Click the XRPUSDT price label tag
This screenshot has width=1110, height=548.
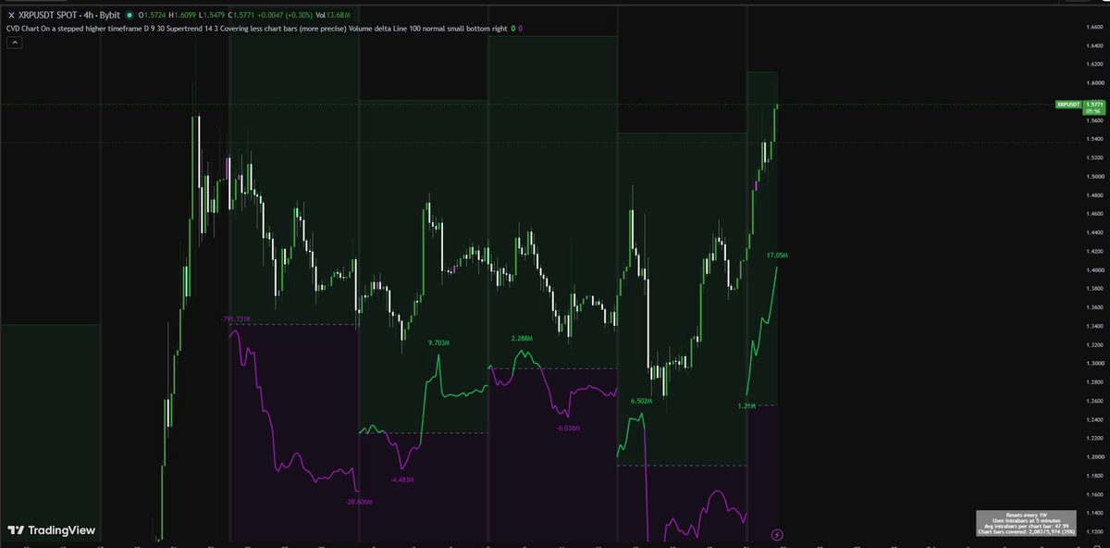coord(1068,105)
